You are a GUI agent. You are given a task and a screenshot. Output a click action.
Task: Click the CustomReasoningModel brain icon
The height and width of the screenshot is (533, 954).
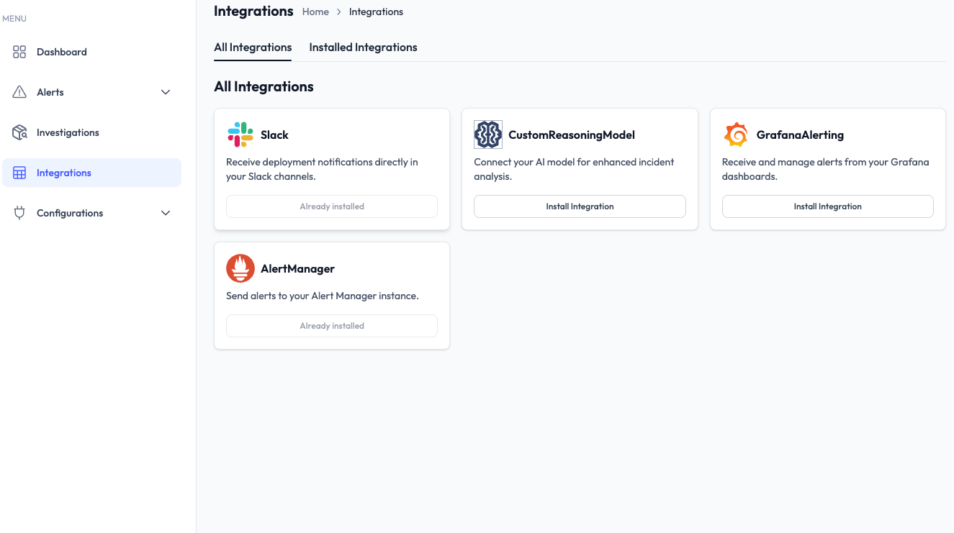pos(488,135)
